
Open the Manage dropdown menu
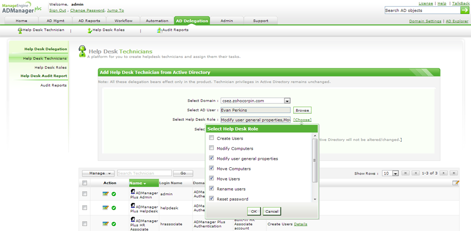click(98, 173)
